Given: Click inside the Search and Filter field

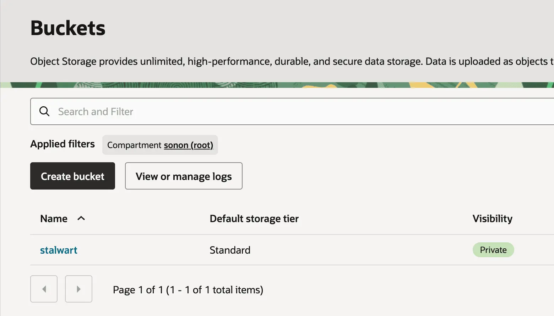Looking at the screenshot, I should pyautogui.click(x=178, y=111).
